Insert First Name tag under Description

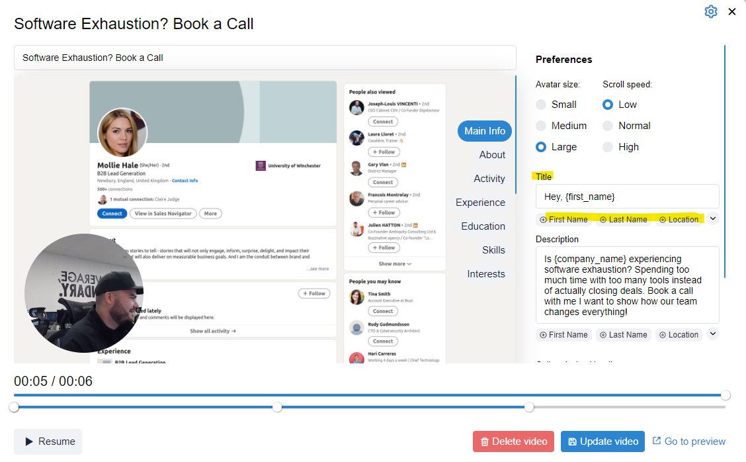563,335
